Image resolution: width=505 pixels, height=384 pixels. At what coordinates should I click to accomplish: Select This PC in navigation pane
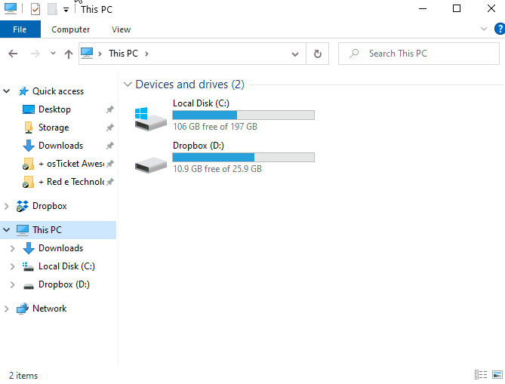[47, 230]
